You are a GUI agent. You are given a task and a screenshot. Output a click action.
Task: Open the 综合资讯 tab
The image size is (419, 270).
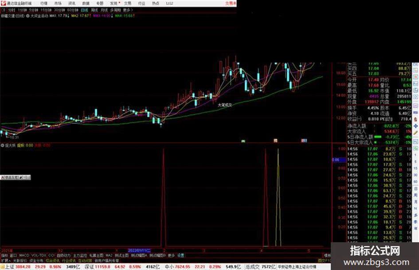pyautogui.click(x=53, y=260)
